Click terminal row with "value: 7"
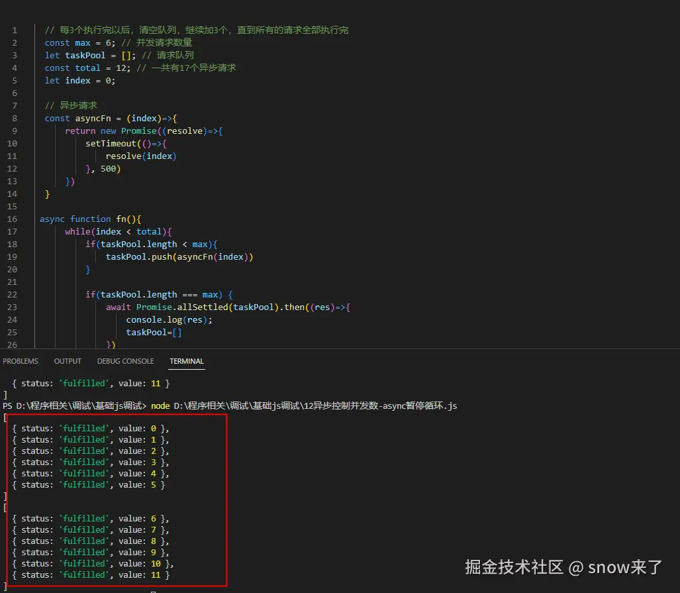Screen dimensions: 680x593 coord(90,530)
